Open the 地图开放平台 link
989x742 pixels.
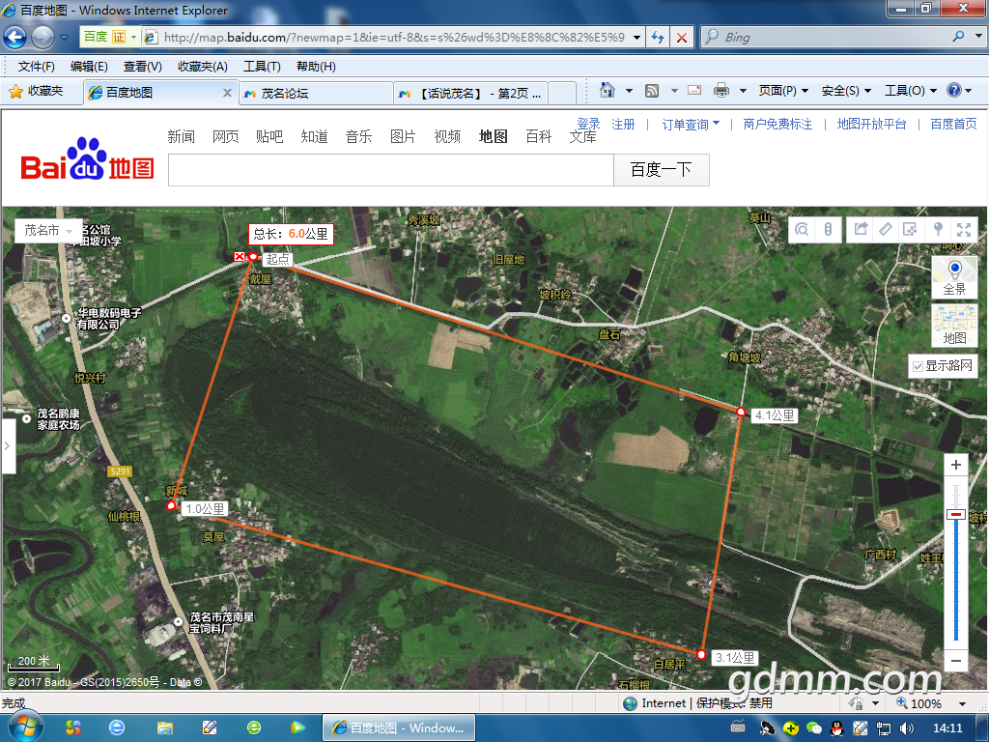872,125
